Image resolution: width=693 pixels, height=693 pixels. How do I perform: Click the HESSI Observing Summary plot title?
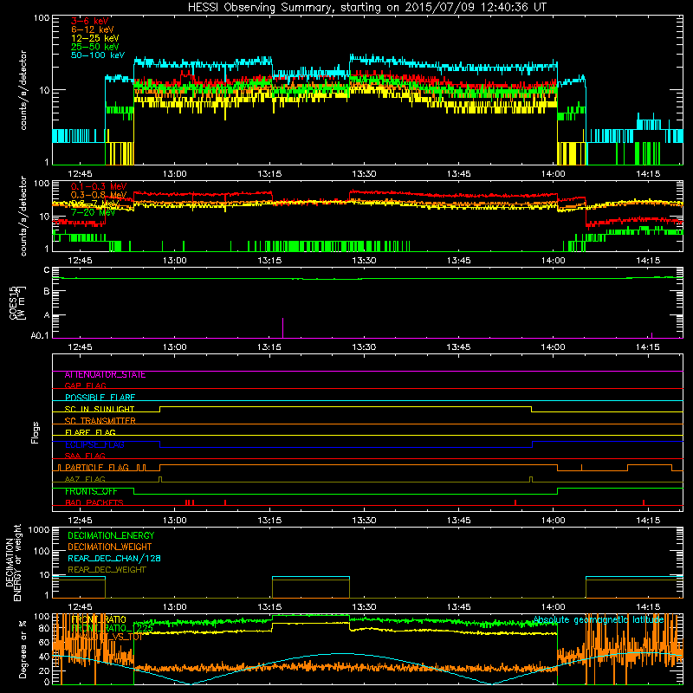[367, 7]
